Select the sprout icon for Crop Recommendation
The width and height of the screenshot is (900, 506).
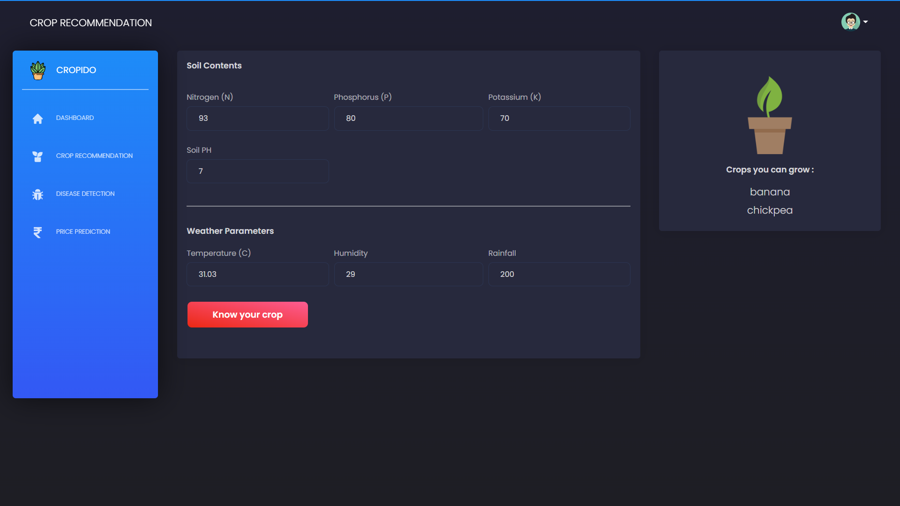[37, 156]
